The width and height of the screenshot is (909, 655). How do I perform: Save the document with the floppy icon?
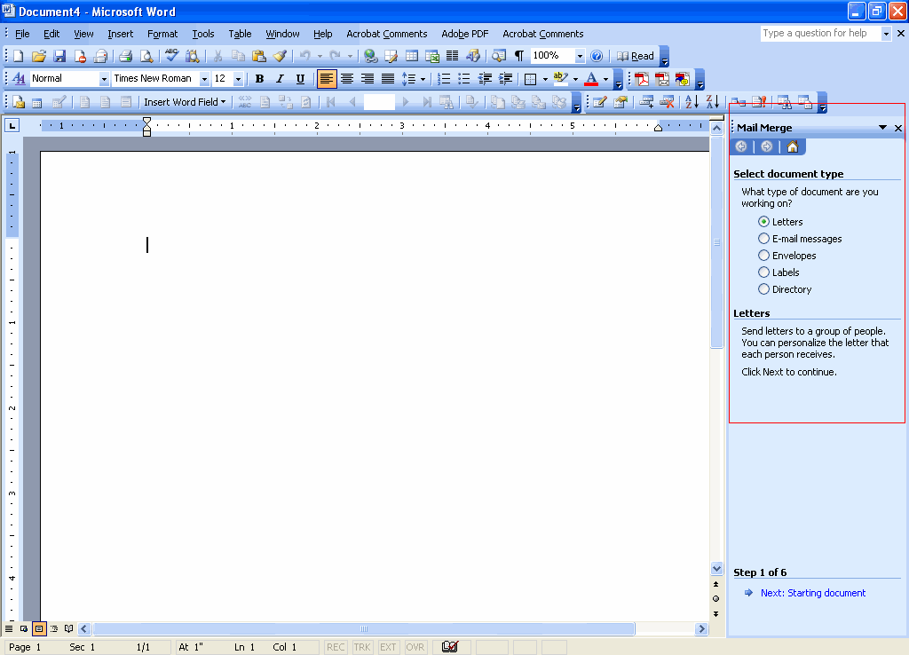point(59,56)
